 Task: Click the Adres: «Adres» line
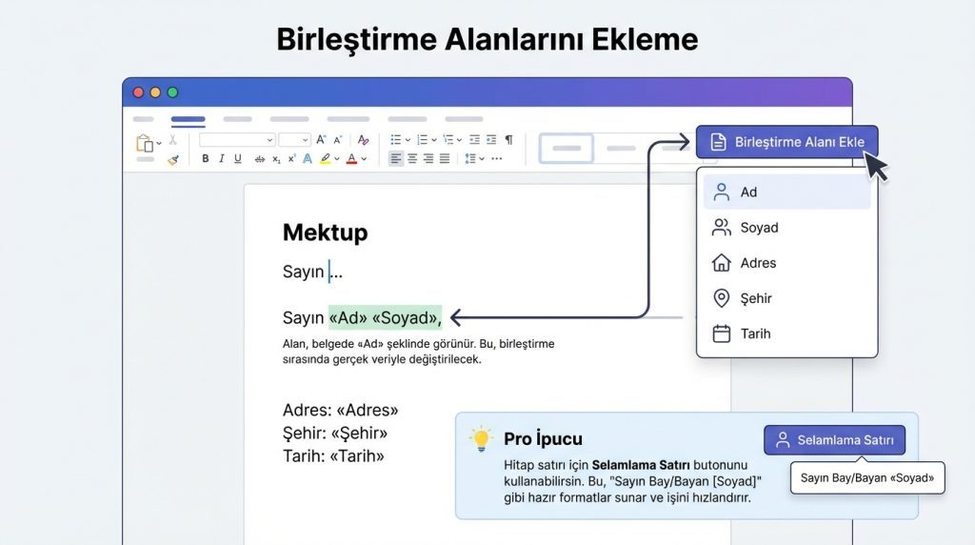(340, 410)
